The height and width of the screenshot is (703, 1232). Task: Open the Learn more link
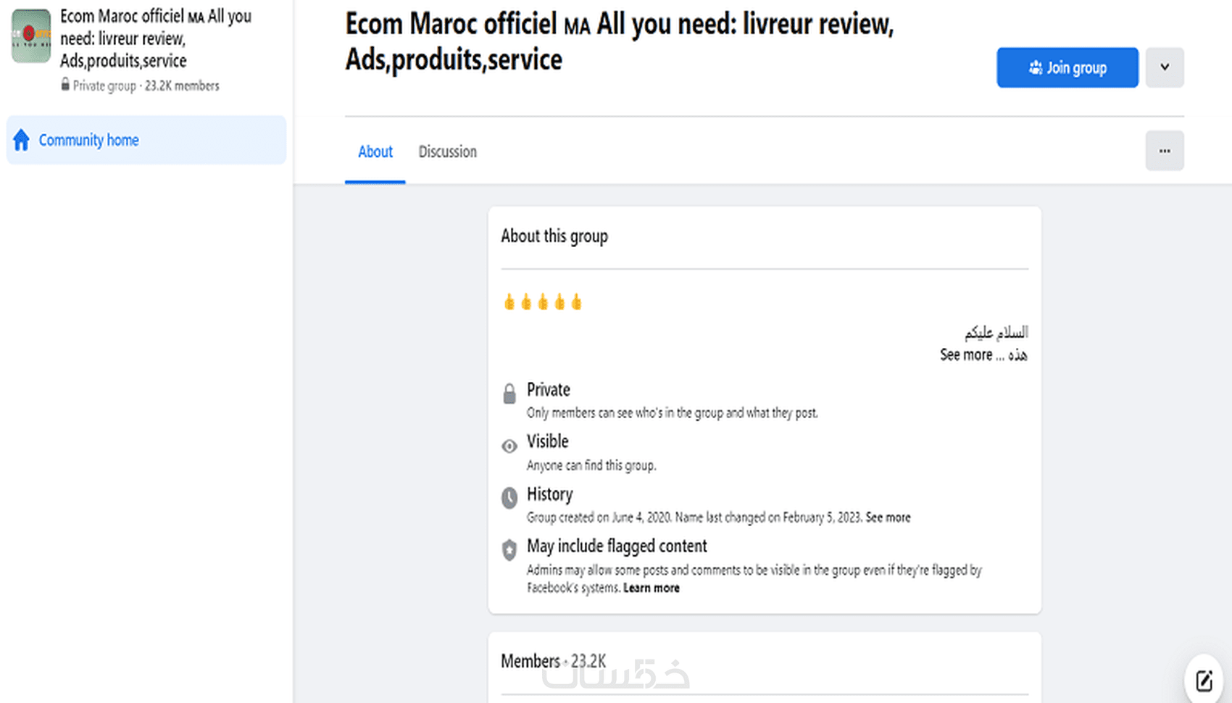click(x=651, y=588)
